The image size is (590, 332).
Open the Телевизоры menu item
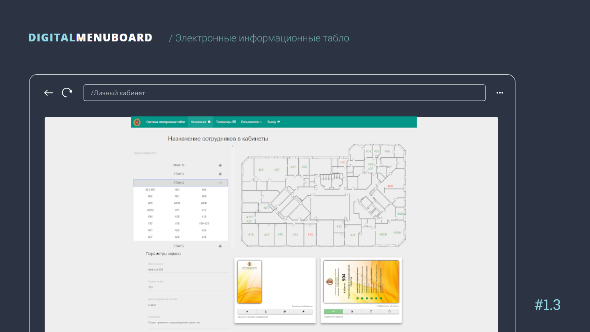(226, 122)
